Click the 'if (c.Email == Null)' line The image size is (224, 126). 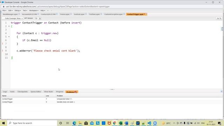(37, 40)
